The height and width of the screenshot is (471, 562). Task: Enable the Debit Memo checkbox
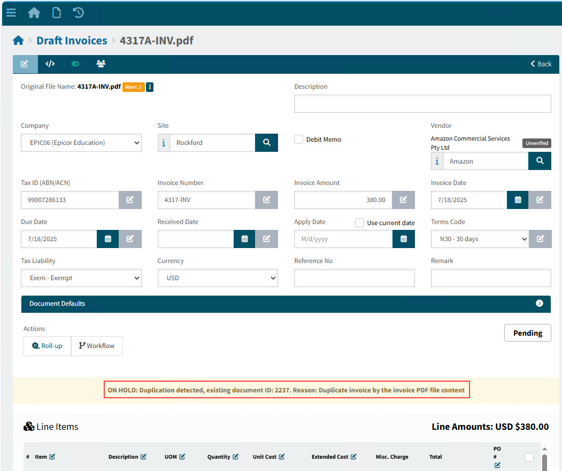click(x=299, y=140)
